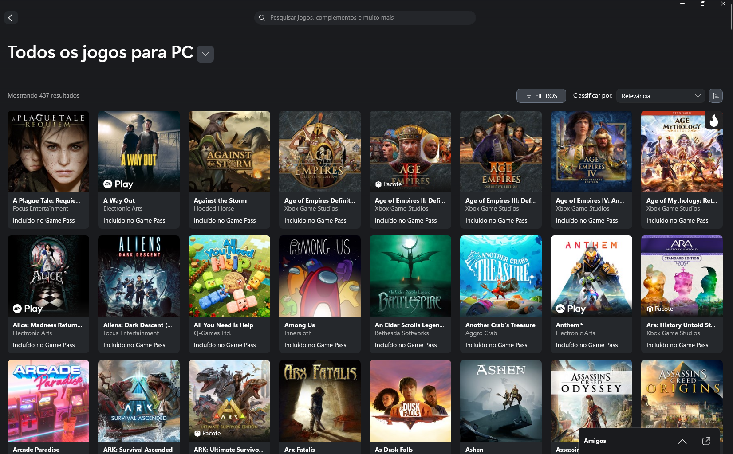Click 'Incluído no Game Pass' under Among Us
The height and width of the screenshot is (454, 733).
tap(315, 345)
